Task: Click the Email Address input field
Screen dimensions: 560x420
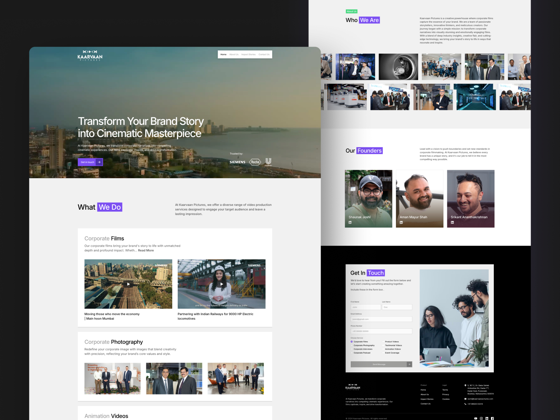Action: pyautogui.click(x=381, y=319)
